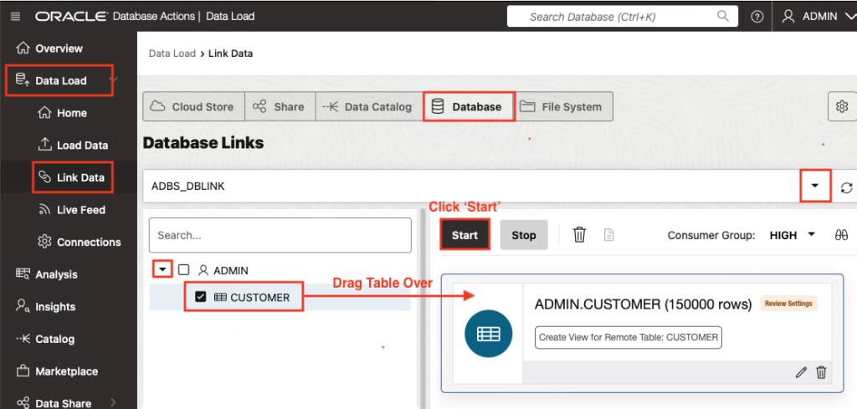Screen dimensions: 857x409
Task: Open page settings gear icon
Action: pyautogui.click(x=842, y=106)
